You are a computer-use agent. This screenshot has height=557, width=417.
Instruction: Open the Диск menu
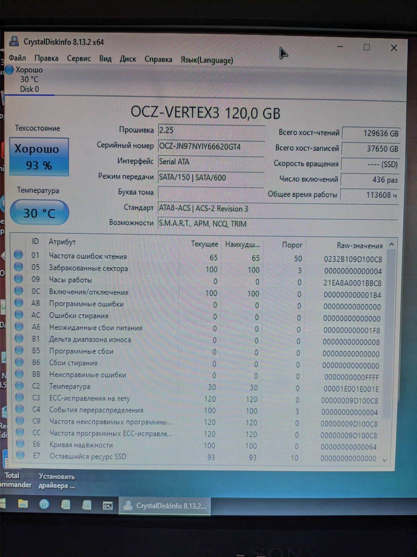click(128, 59)
